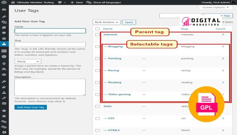Select the Users icon in sidebar
This screenshot has width=237, height=135.
point(4,44)
